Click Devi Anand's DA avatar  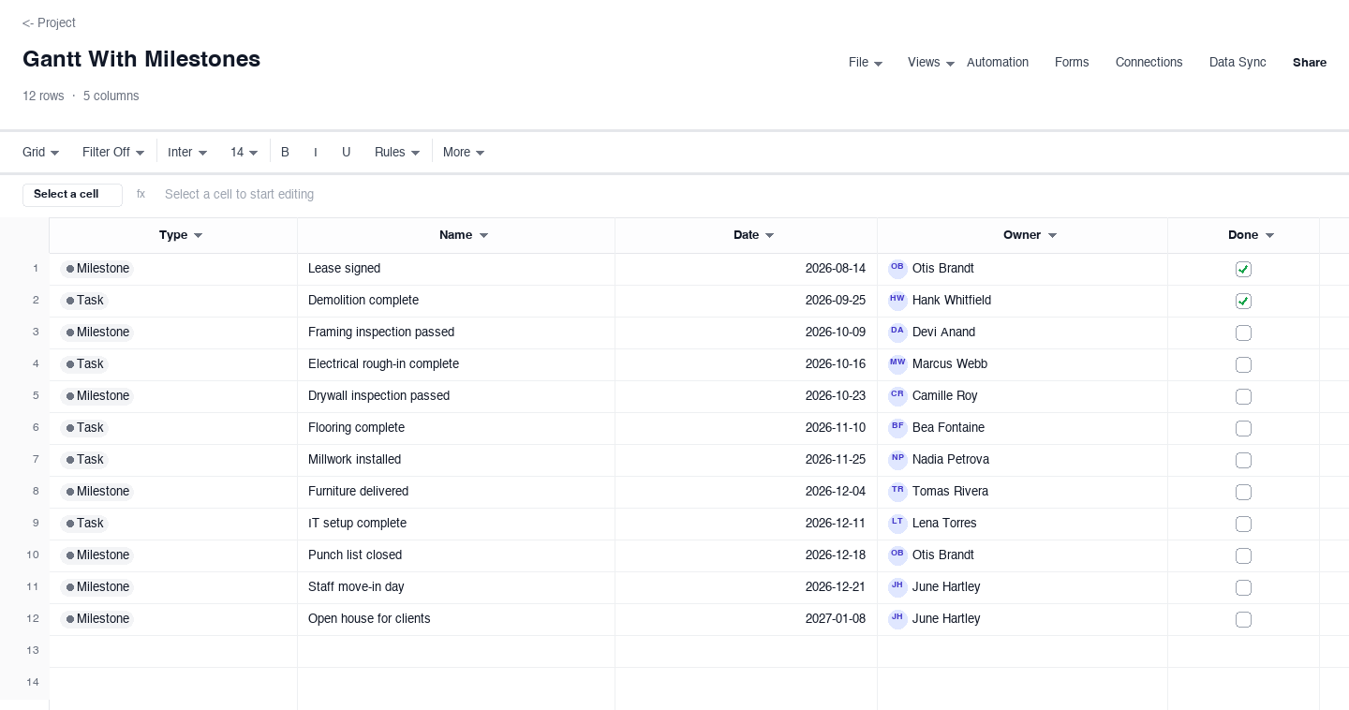[897, 333]
